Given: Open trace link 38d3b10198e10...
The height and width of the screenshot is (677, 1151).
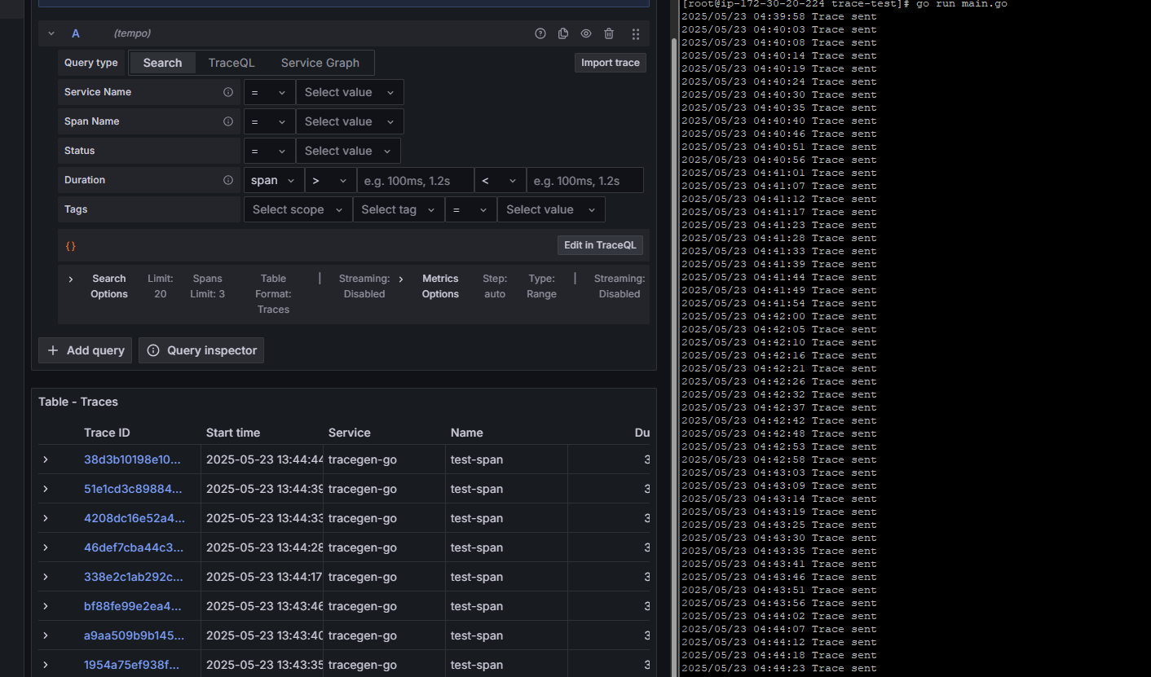Looking at the screenshot, I should pos(133,459).
